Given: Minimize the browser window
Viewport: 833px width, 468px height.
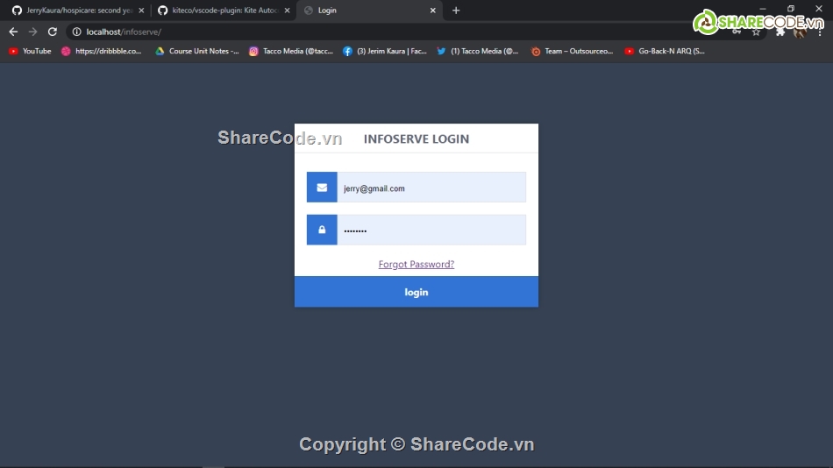Looking at the screenshot, I should 763,9.
